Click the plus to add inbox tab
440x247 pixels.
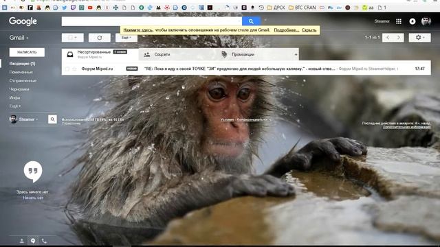pyautogui.click(x=296, y=55)
